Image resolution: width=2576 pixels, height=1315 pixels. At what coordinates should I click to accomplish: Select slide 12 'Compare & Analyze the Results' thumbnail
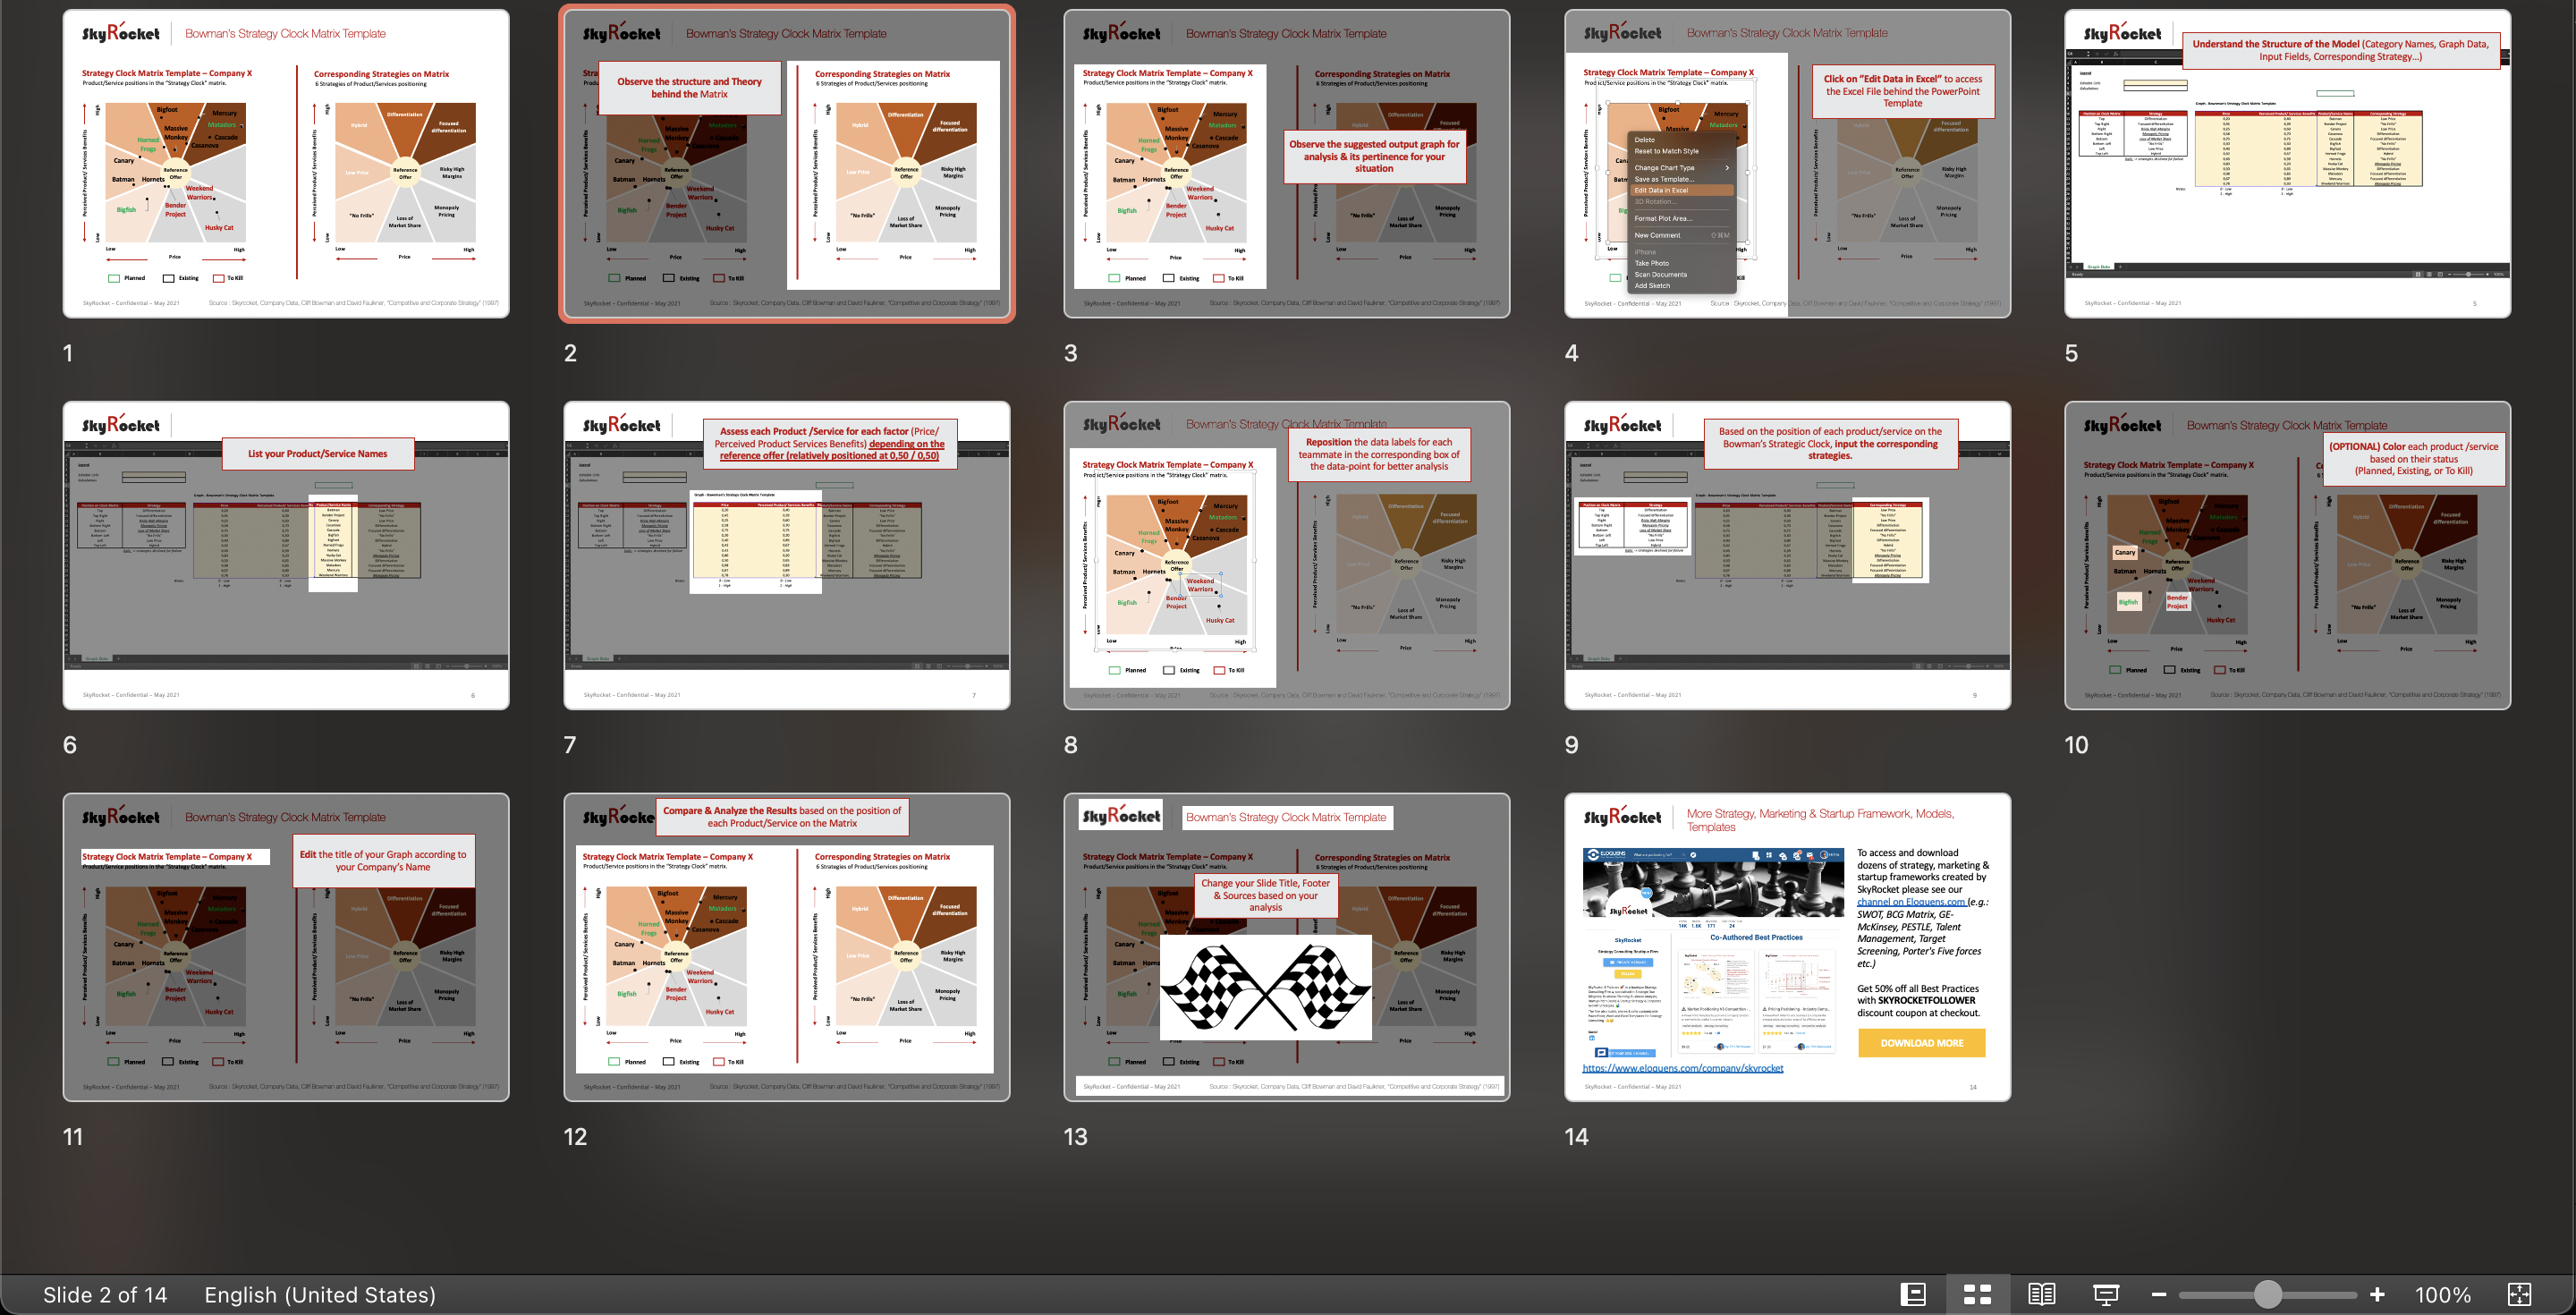786,948
